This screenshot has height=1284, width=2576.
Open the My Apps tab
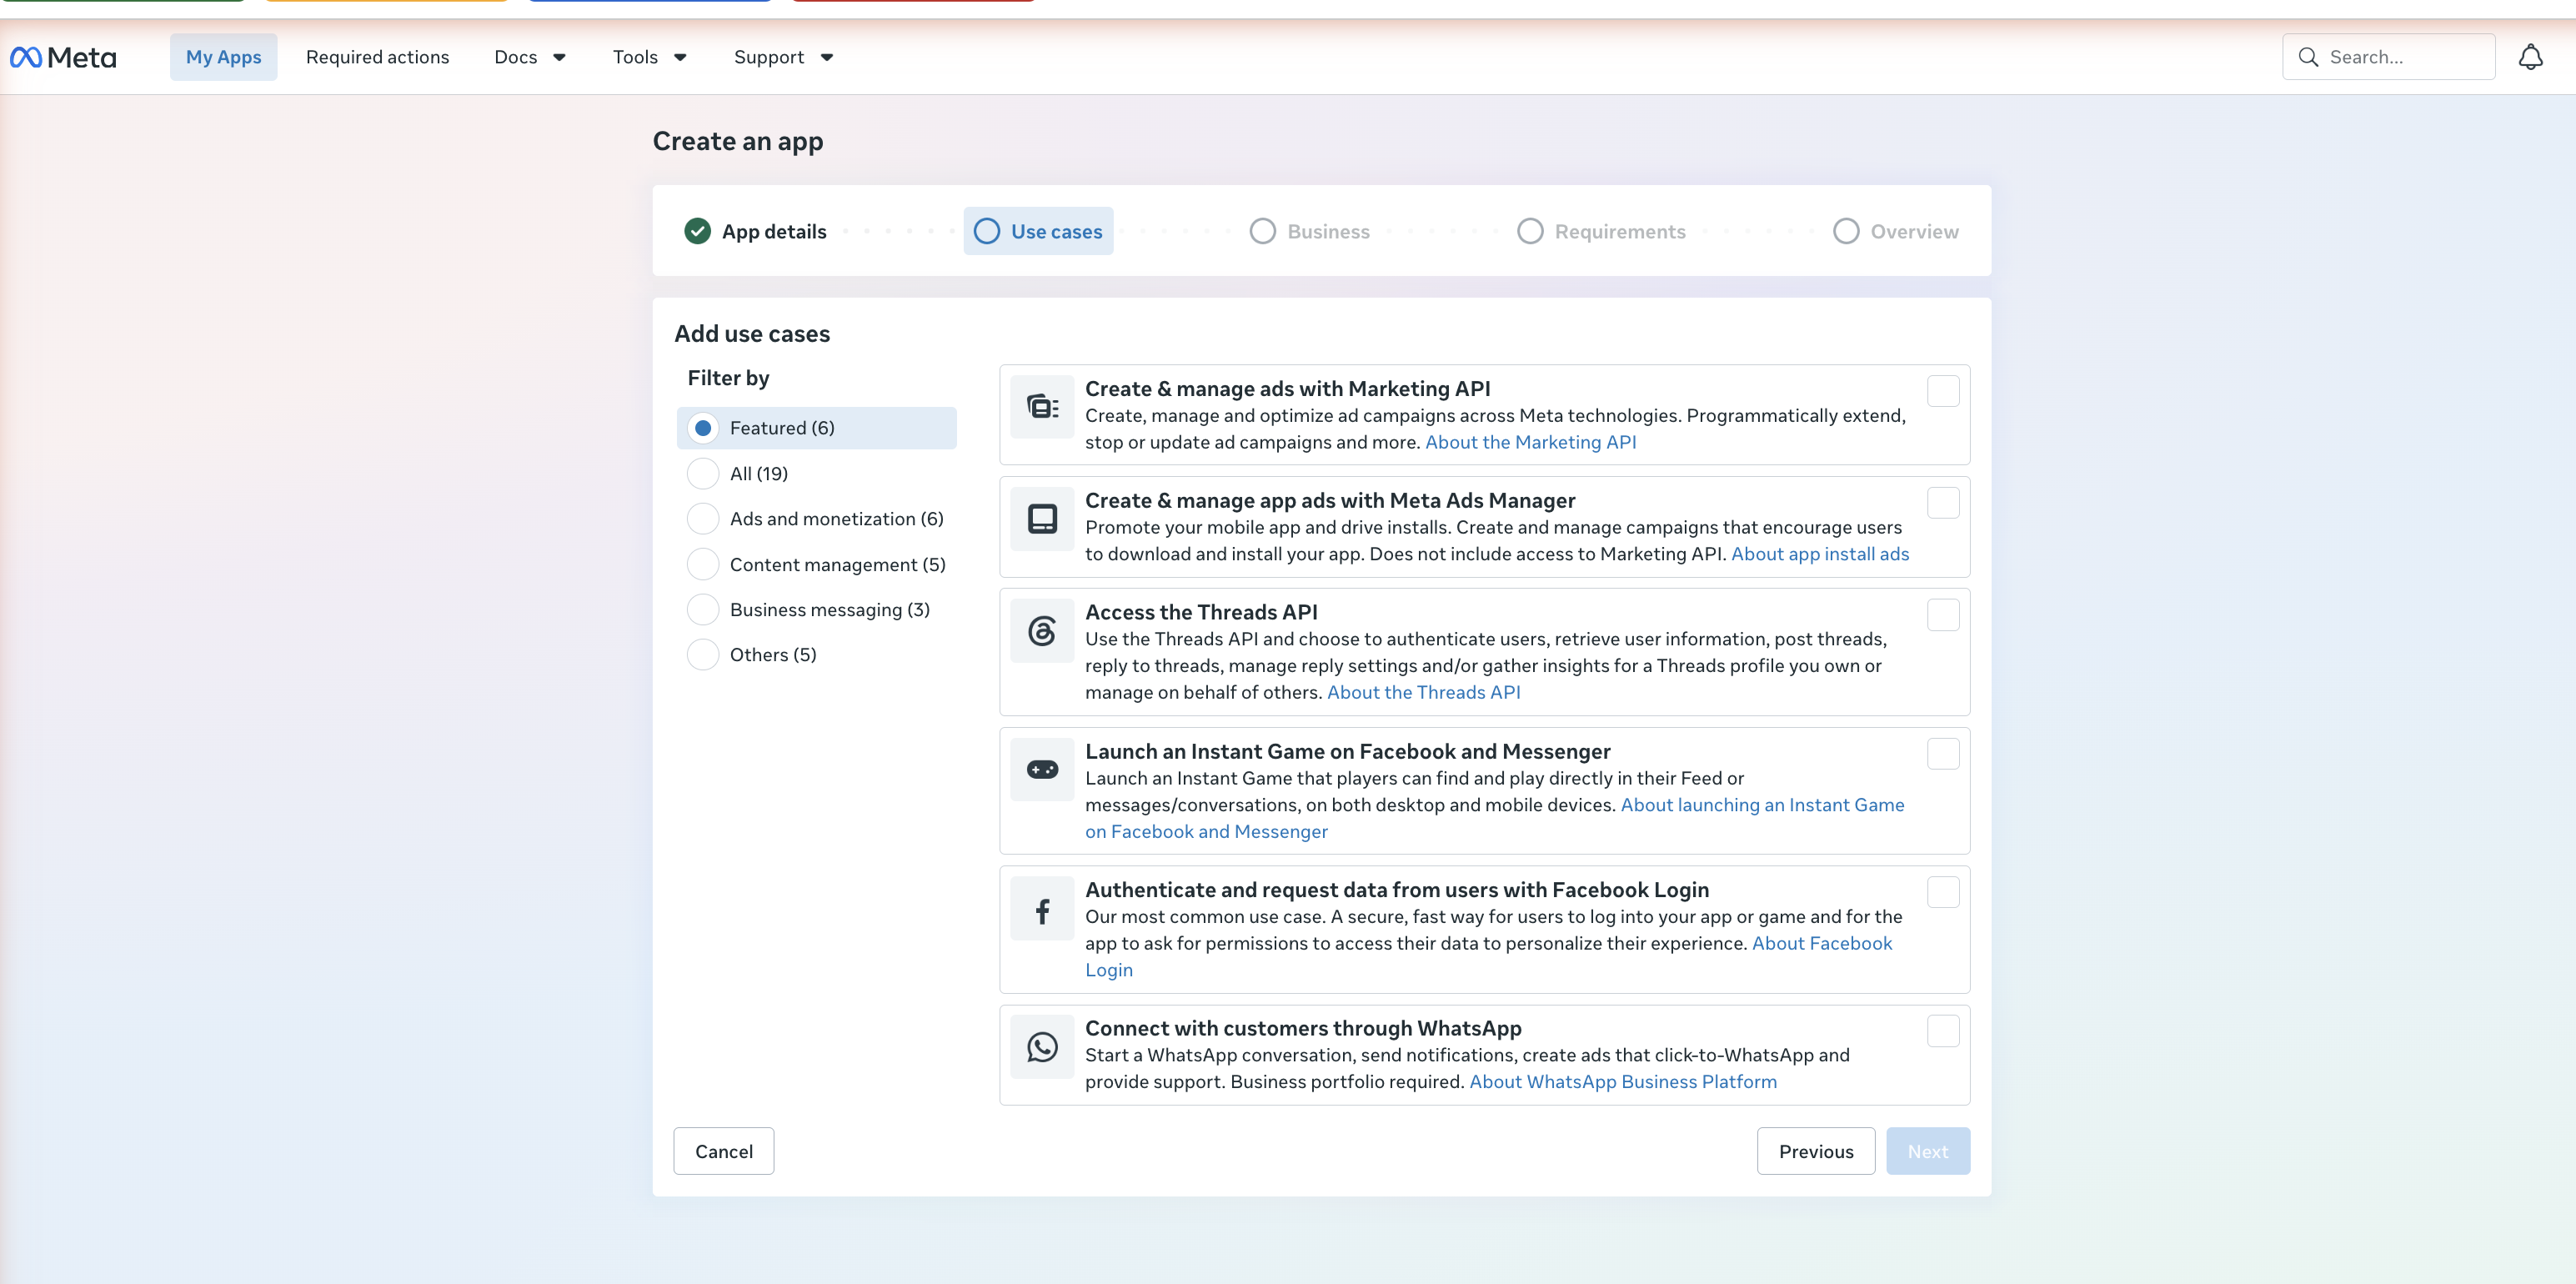pos(223,57)
